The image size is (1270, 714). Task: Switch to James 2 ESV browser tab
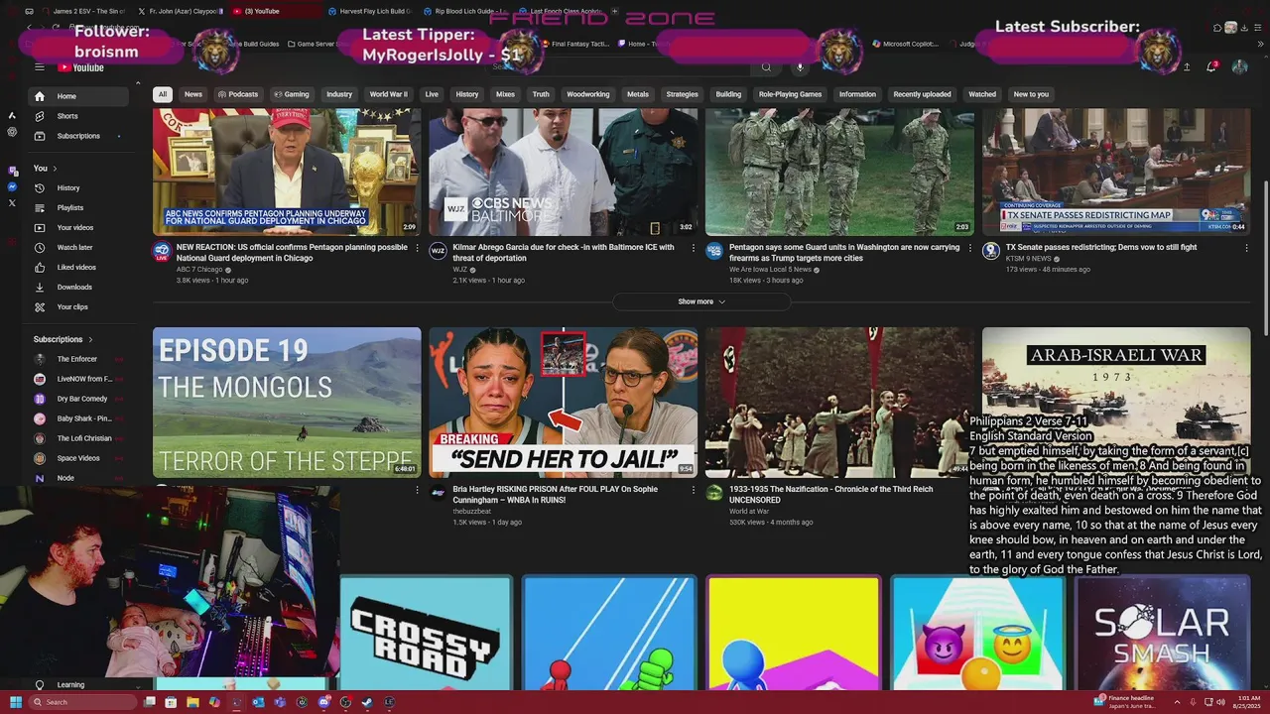coord(85,11)
